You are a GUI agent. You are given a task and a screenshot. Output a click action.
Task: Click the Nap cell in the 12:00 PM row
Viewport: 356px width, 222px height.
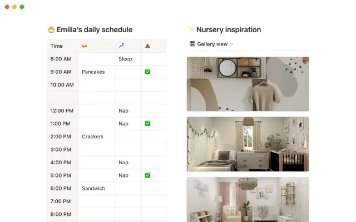pos(128,111)
